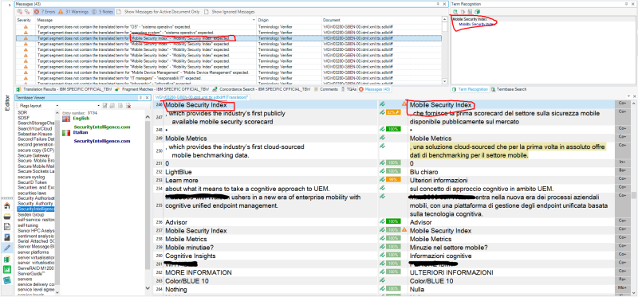Click the view term details icon in Term Recognition
Screen dimensions: 638x297
(455, 11)
